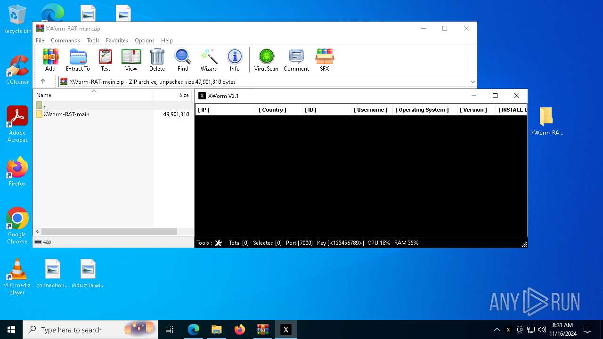The width and height of the screenshot is (603, 339).
Task: Open File Explorer from taskbar
Action: pyautogui.click(x=217, y=330)
